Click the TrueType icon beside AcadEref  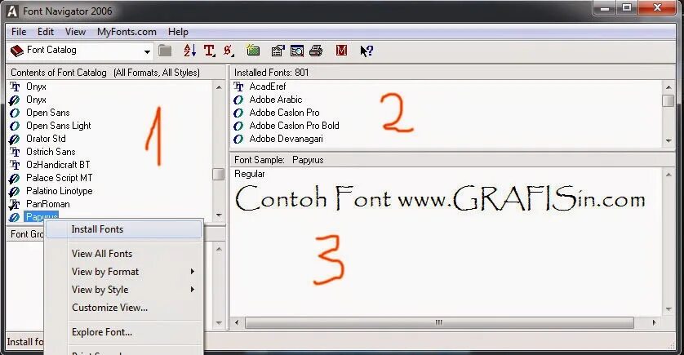coord(238,87)
